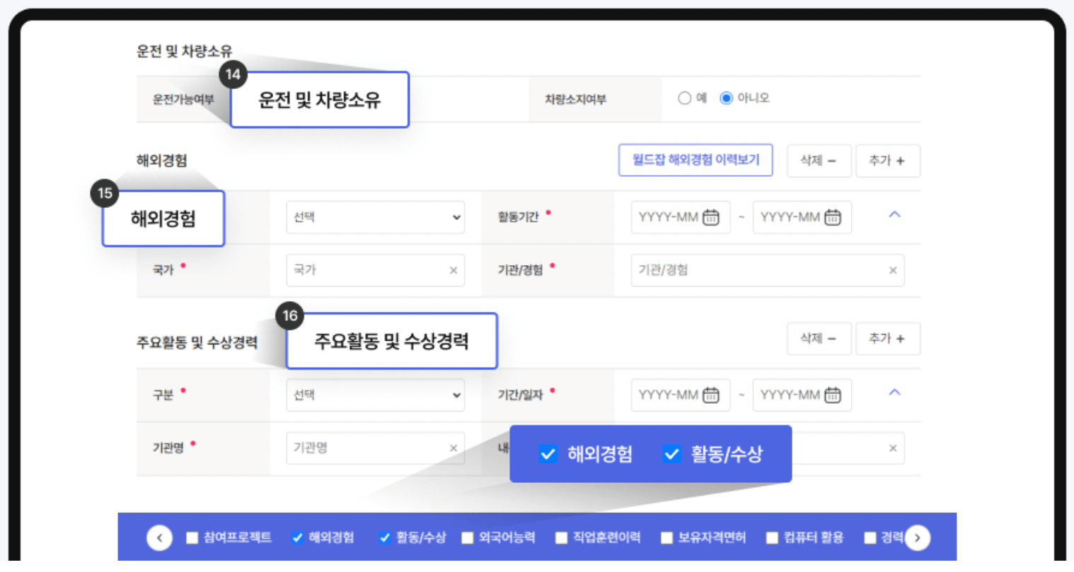The height and width of the screenshot is (572, 1074).
Task: Click the right arrow in the blue section bar
Action: point(917,537)
